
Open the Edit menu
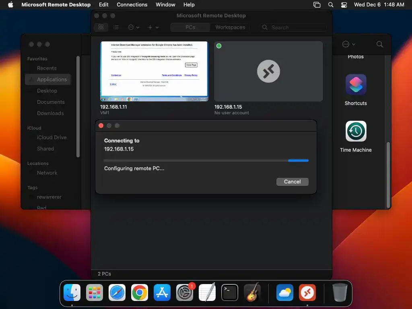[103, 4]
